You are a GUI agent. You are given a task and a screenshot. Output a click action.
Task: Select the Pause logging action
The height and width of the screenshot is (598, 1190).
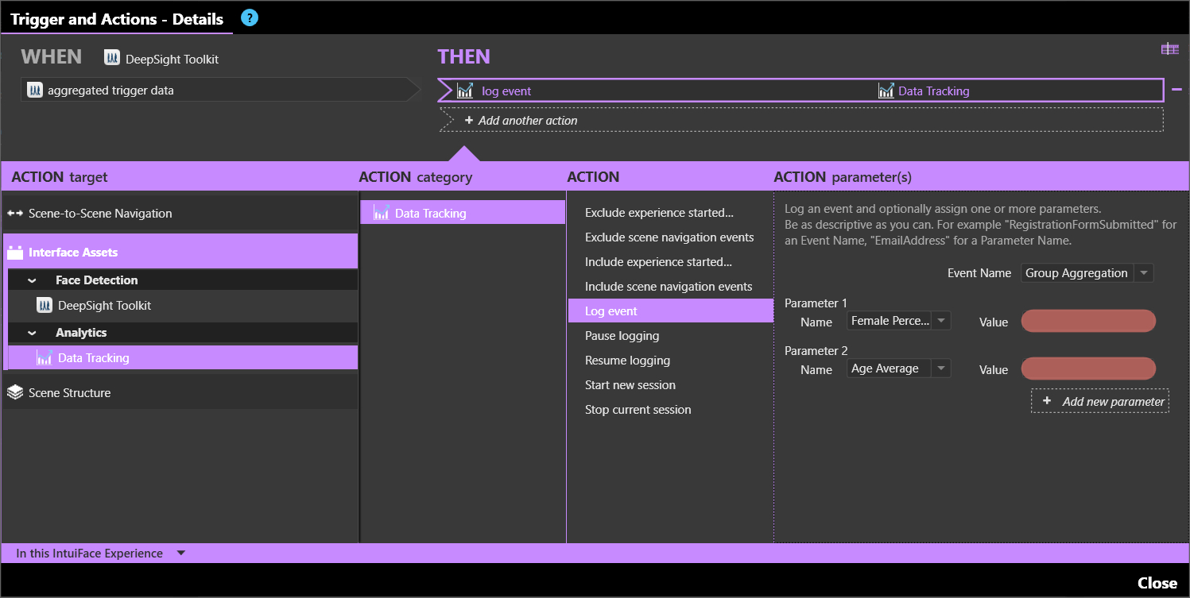pyautogui.click(x=622, y=336)
